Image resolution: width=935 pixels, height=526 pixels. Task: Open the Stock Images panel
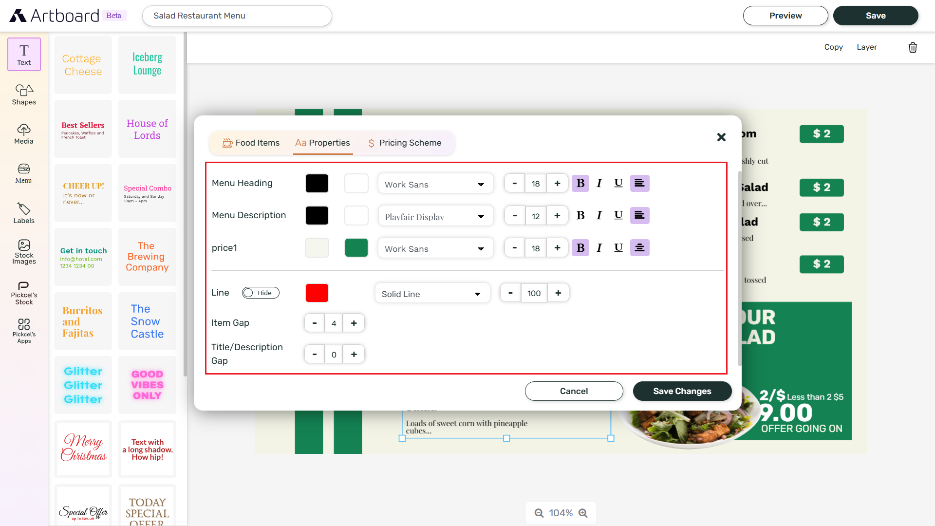23,252
